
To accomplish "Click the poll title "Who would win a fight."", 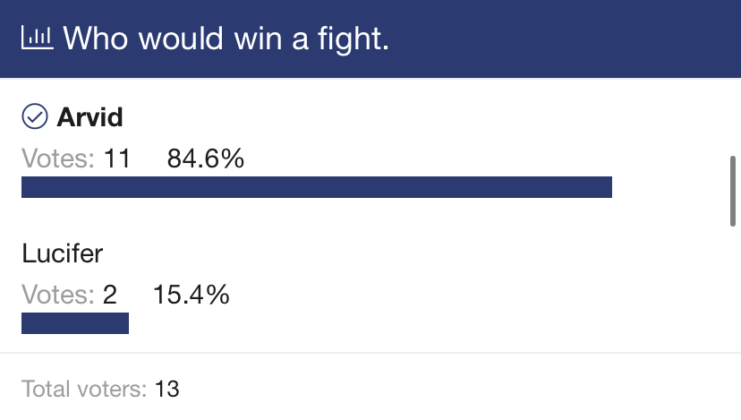I will tap(226, 39).
